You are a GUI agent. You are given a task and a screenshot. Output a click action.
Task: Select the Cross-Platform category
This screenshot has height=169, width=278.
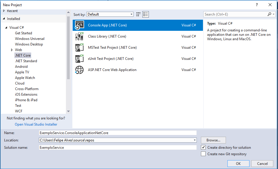[27, 89]
